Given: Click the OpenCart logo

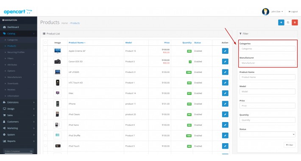Looking at the screenshot, I should pos(18,12).
